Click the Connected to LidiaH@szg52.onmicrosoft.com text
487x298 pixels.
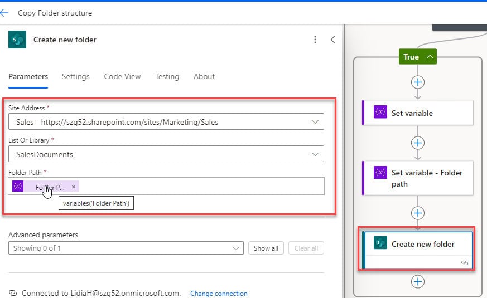coord(102,293)
